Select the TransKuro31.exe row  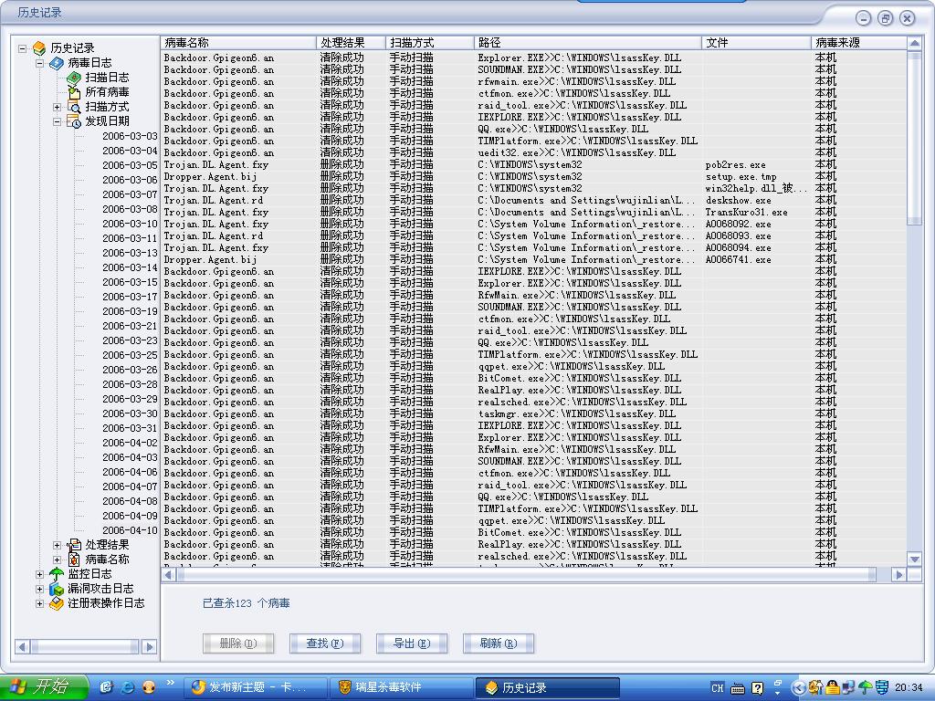pos(533,213)
